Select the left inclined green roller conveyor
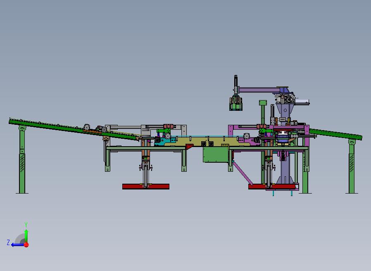The width and height of the screenshot is (371, 271). [x=75, y=129]
